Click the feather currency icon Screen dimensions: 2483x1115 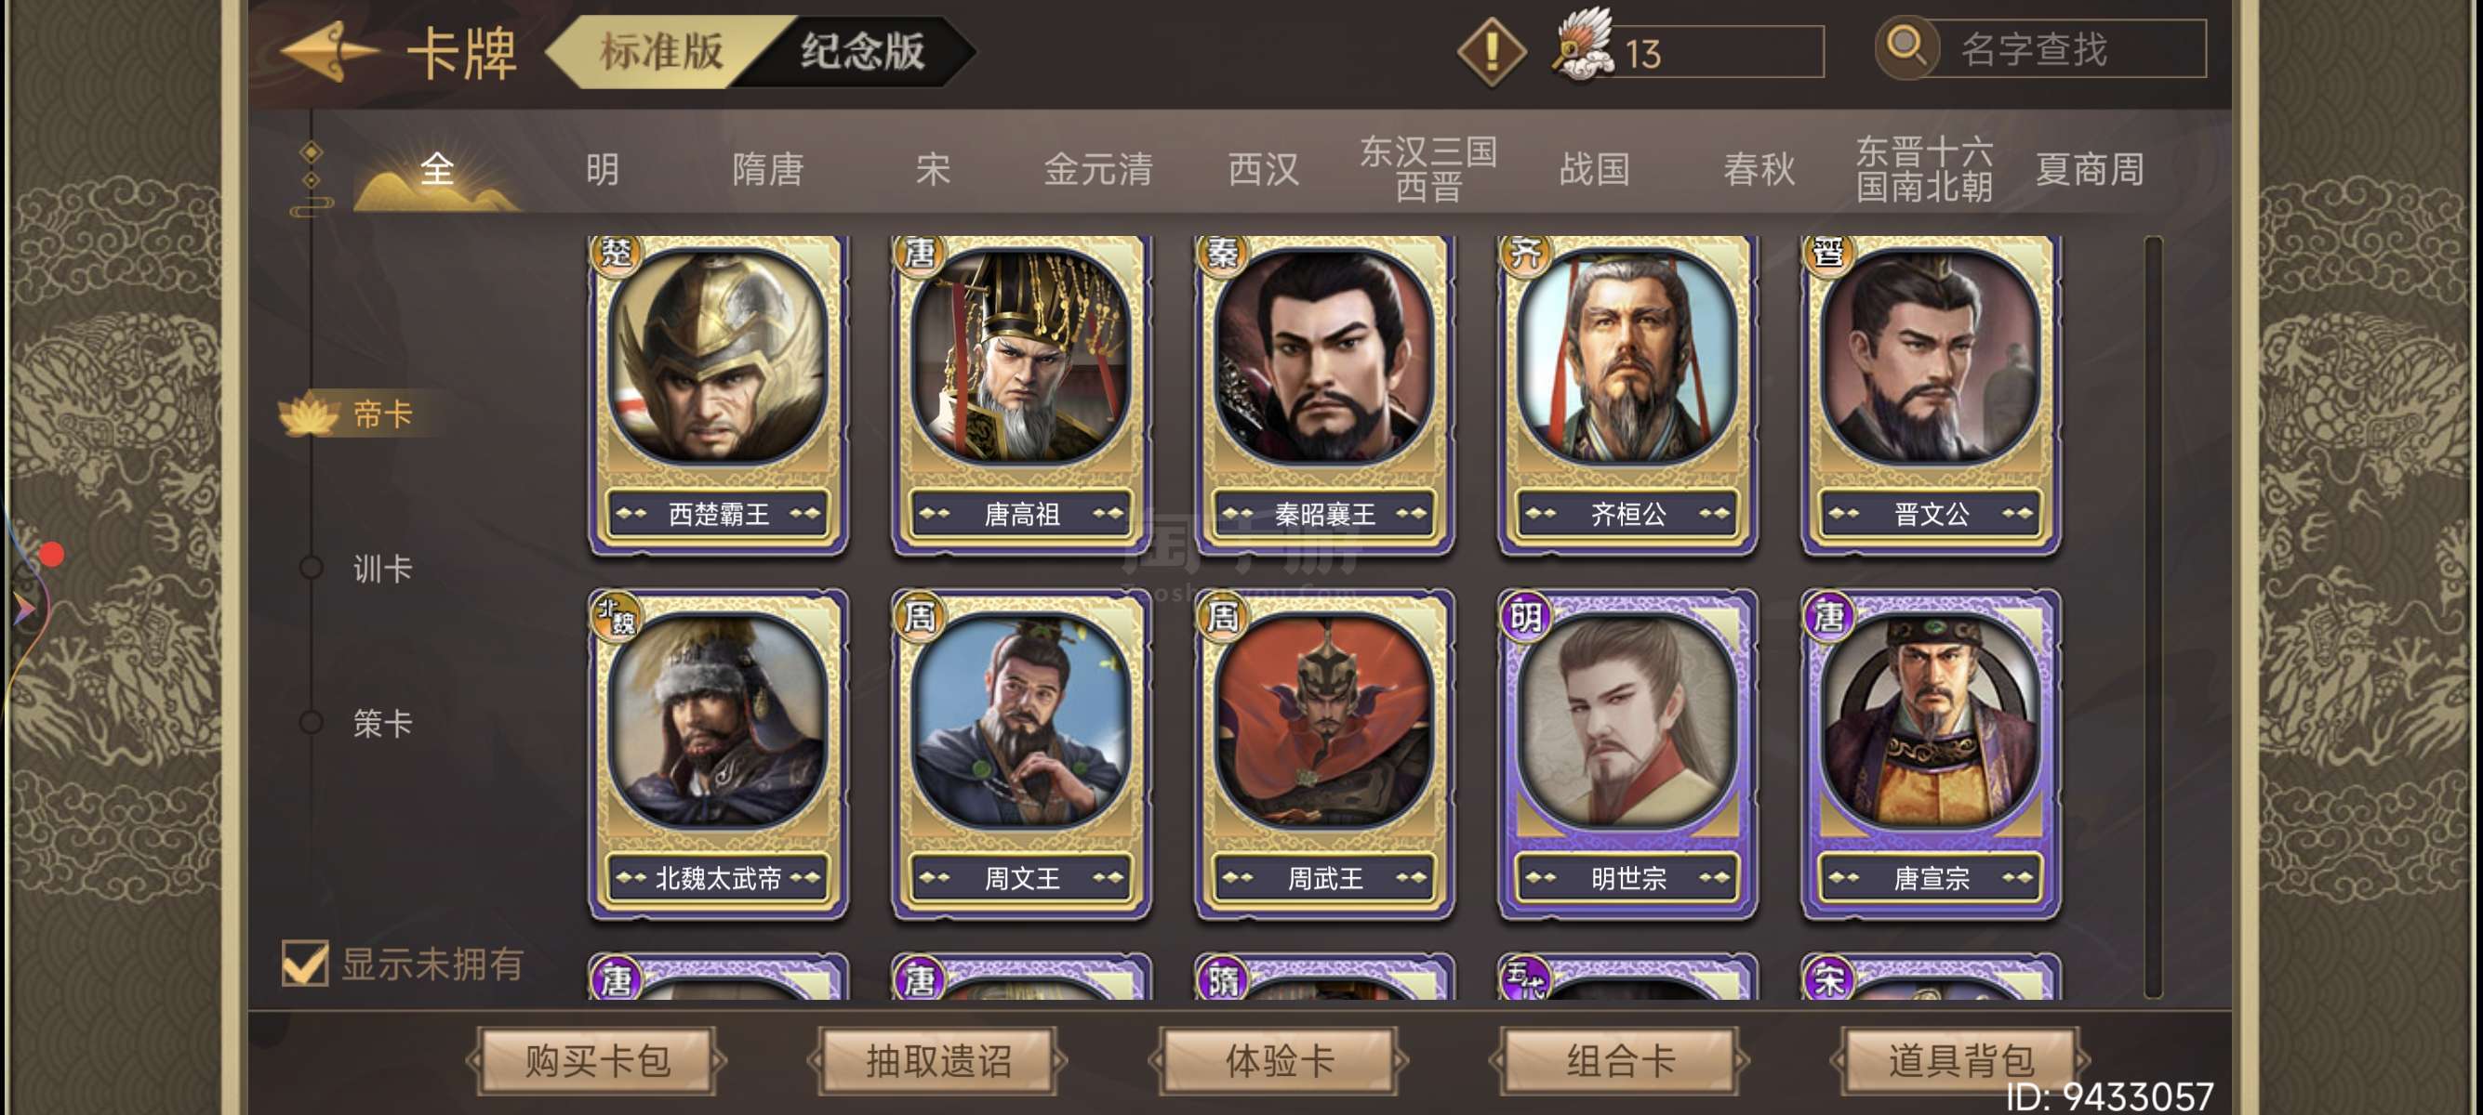tap(1585, 46)
